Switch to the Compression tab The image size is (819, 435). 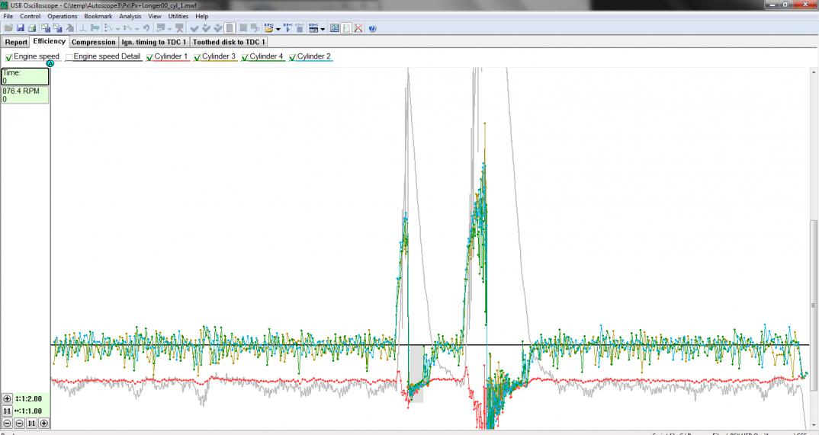coord(94,42)
